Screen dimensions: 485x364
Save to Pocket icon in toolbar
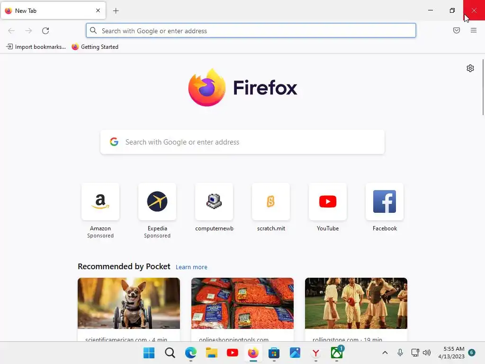coord(457,30)
